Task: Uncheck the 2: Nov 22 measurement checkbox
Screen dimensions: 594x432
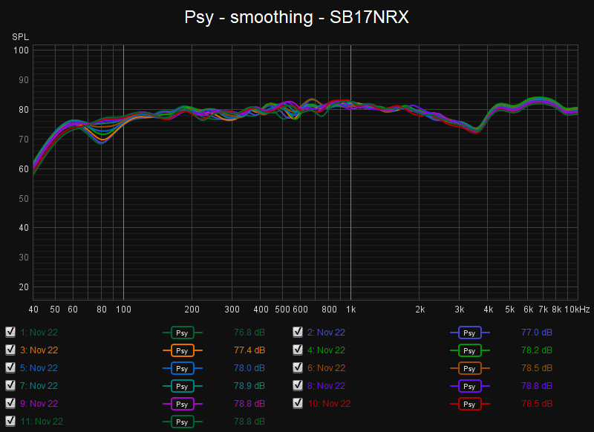Action: [x=298, y=332]
